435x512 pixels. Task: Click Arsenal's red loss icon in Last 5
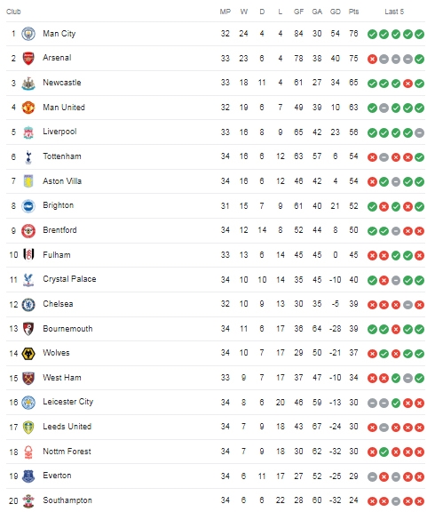click(x=372, y=59)
